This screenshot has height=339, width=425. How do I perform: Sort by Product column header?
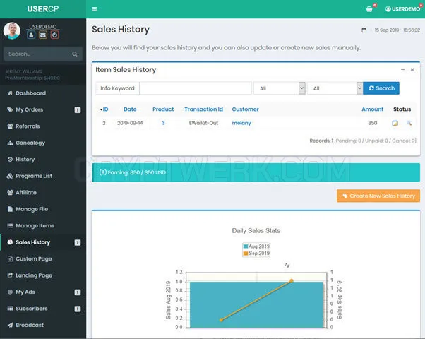click(x=163, y=109)
